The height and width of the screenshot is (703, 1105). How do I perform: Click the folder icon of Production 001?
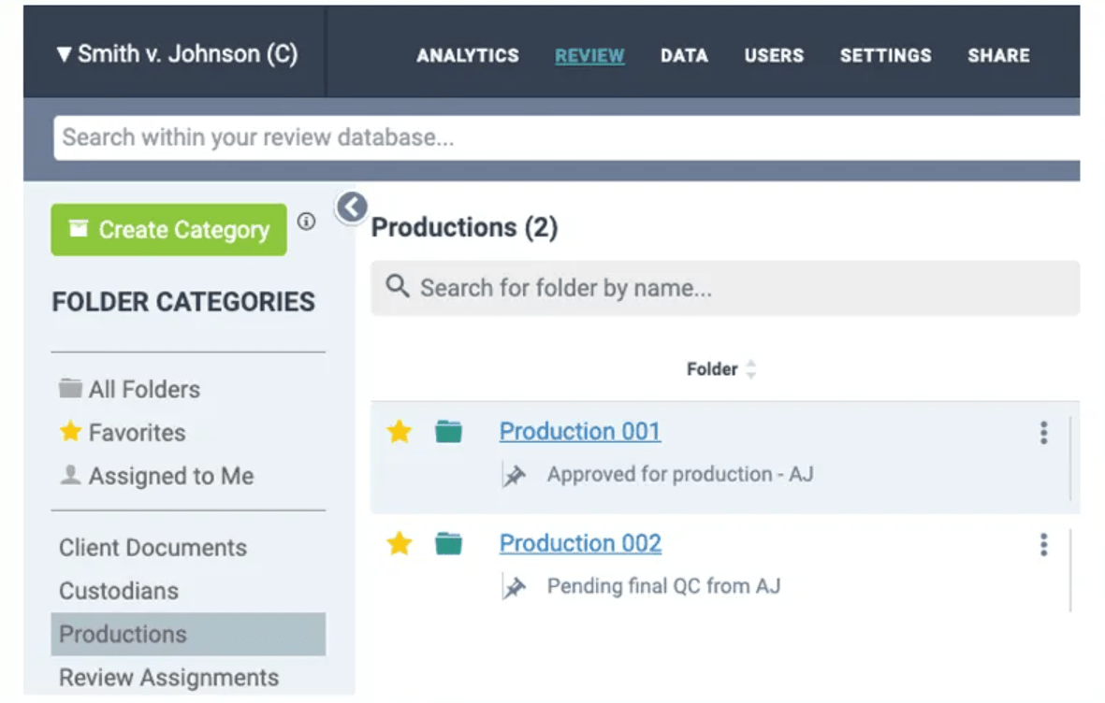(x=448, y=431)
